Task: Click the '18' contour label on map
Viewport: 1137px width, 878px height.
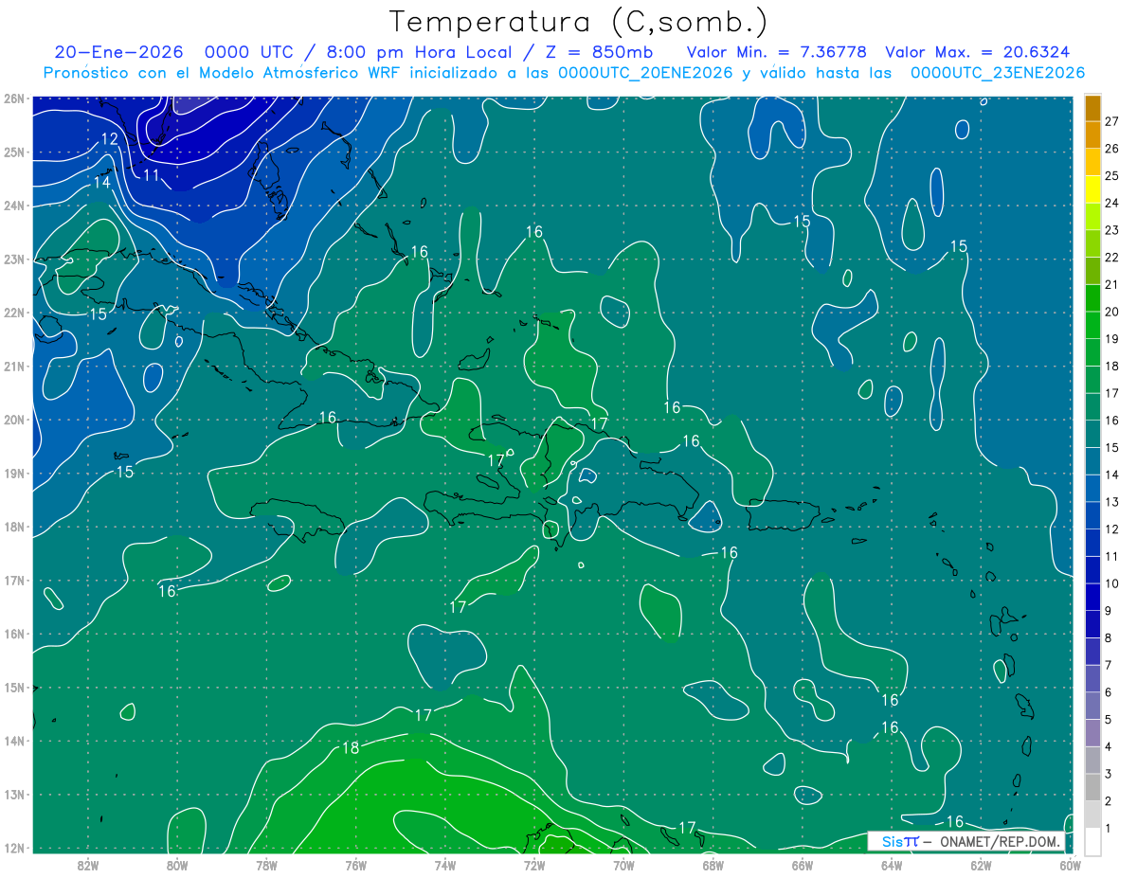Action: tap(351, 747)
